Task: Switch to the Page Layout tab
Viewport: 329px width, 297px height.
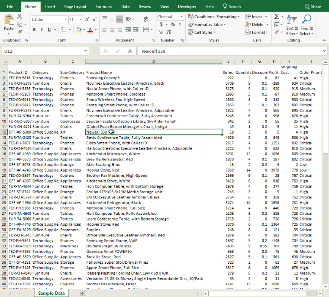Action: 75,6
